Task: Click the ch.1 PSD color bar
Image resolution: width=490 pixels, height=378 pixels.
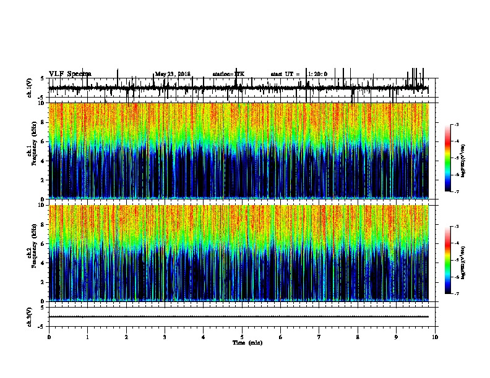Action: tap(448, 157)
